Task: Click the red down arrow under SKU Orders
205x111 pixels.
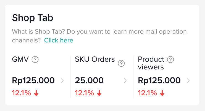Action: point(99,93)
